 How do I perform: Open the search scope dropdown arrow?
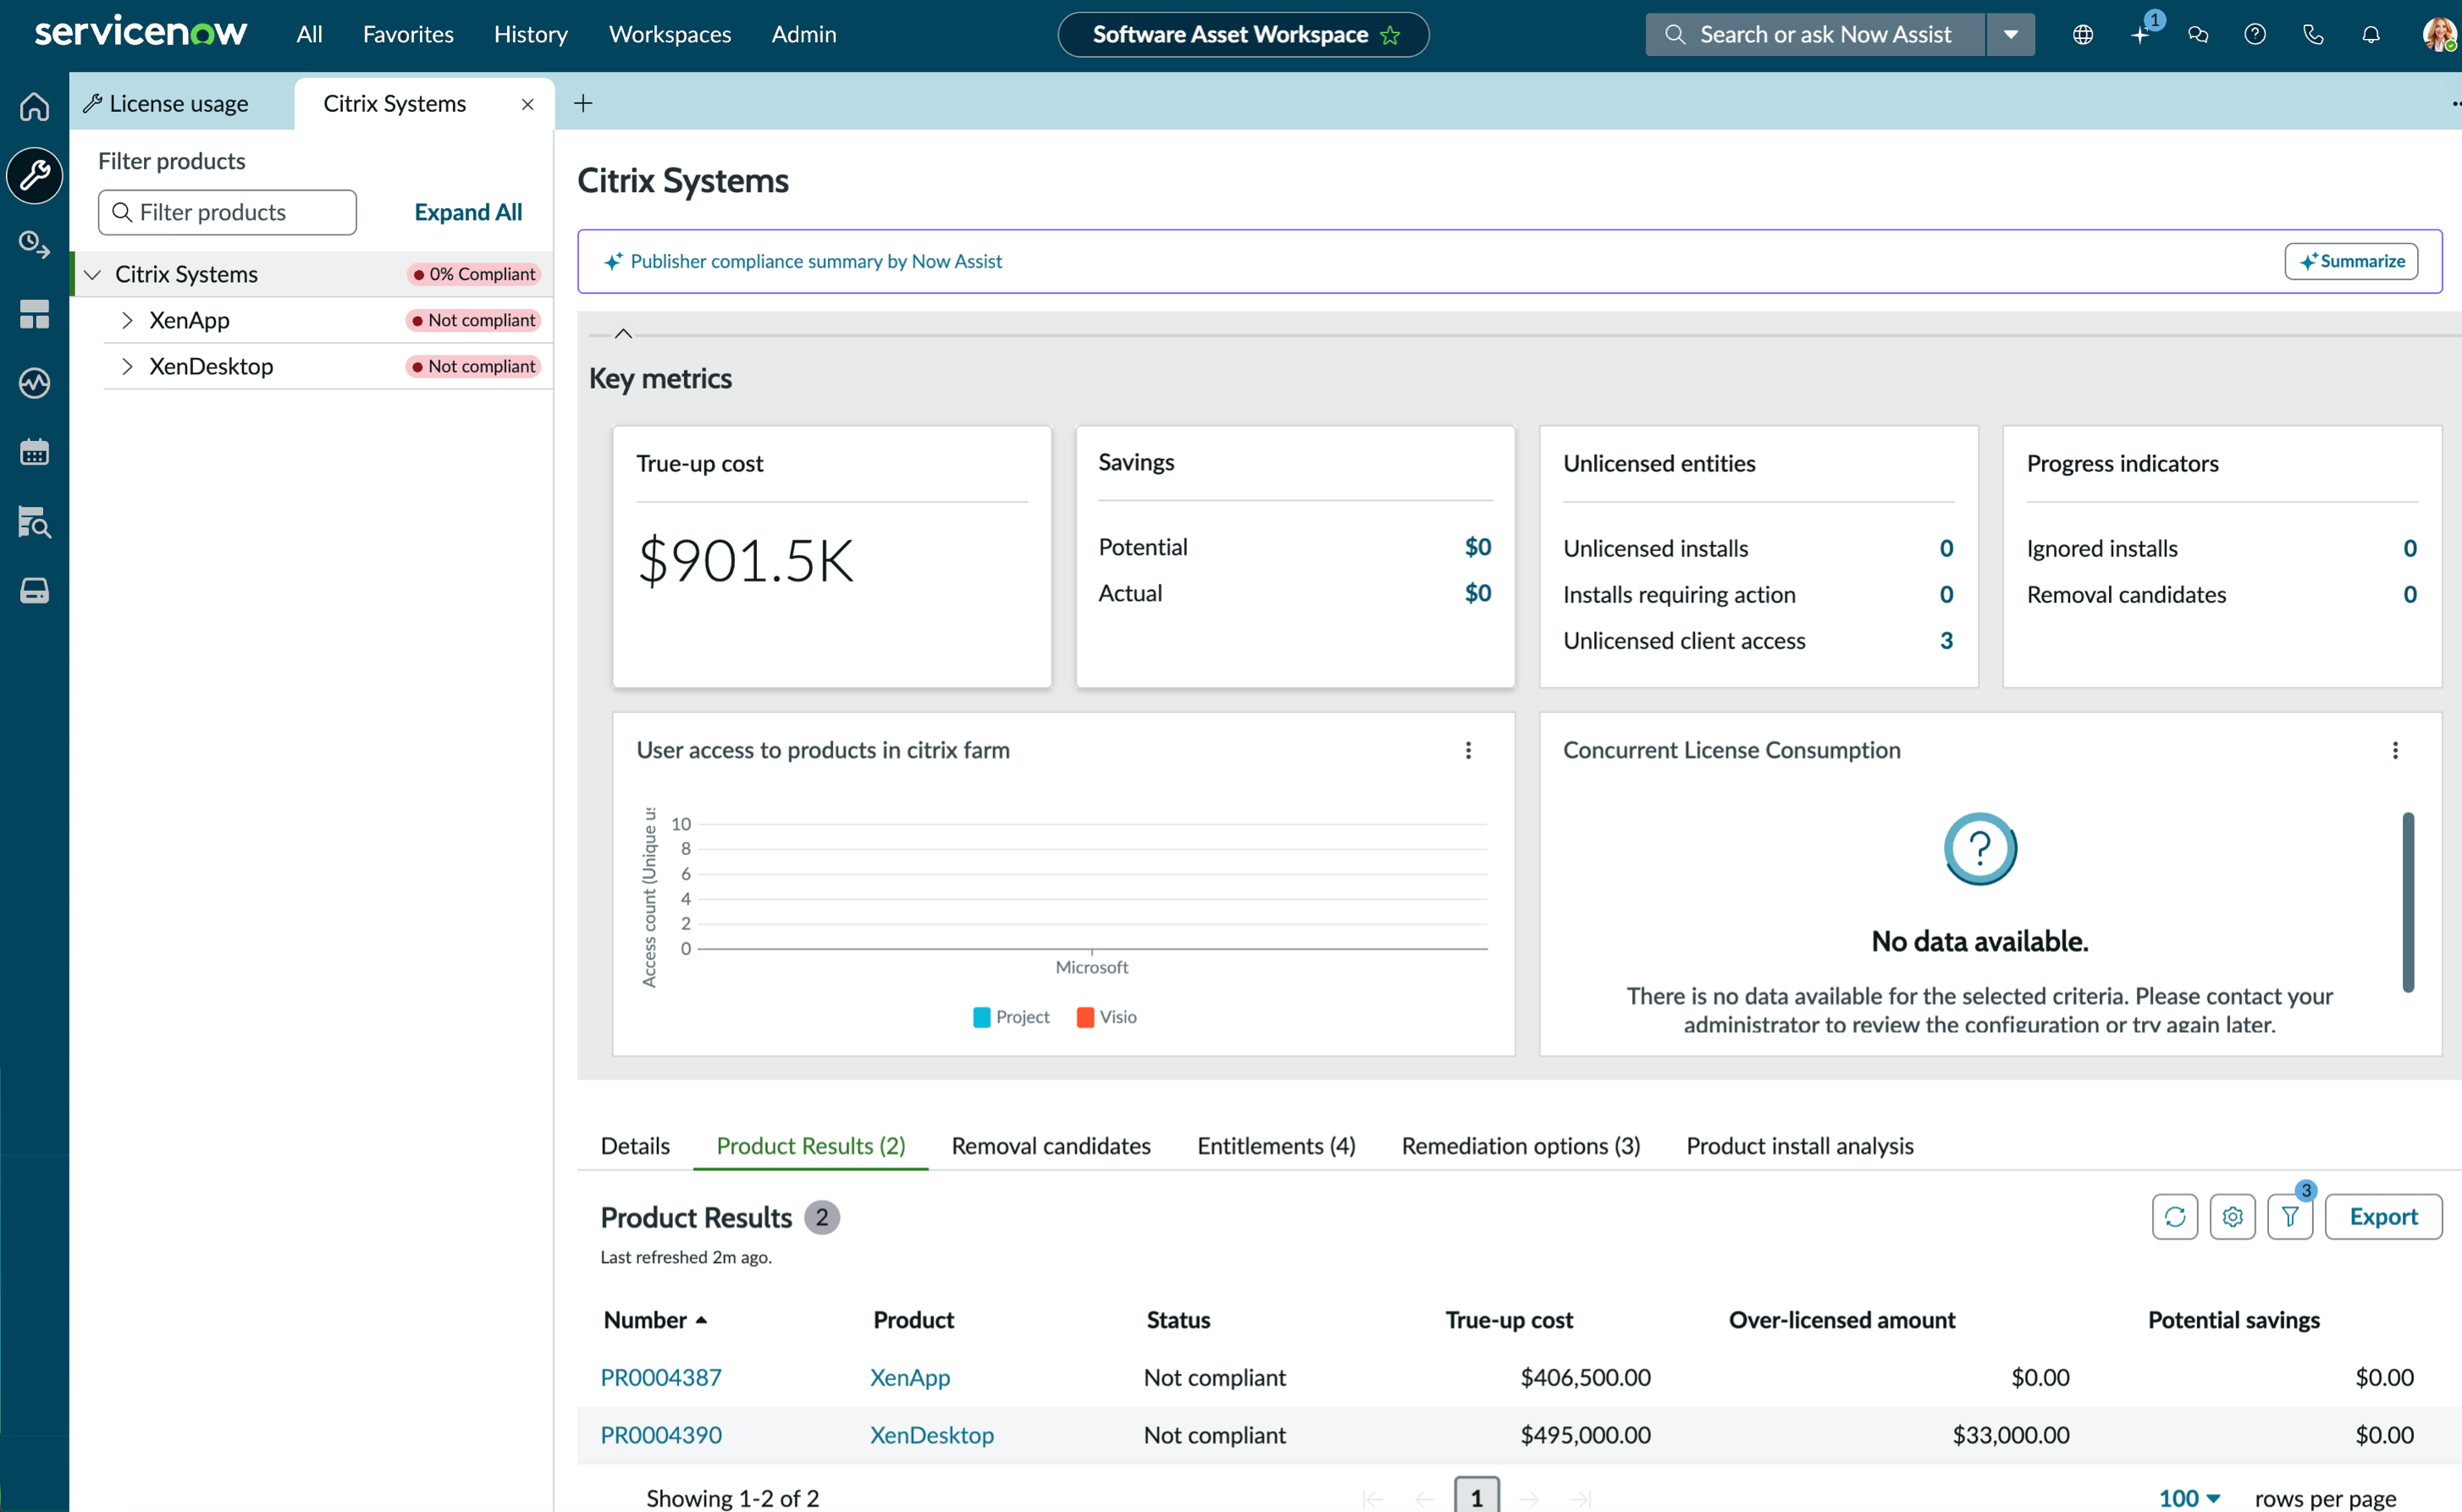[2010, 35]
